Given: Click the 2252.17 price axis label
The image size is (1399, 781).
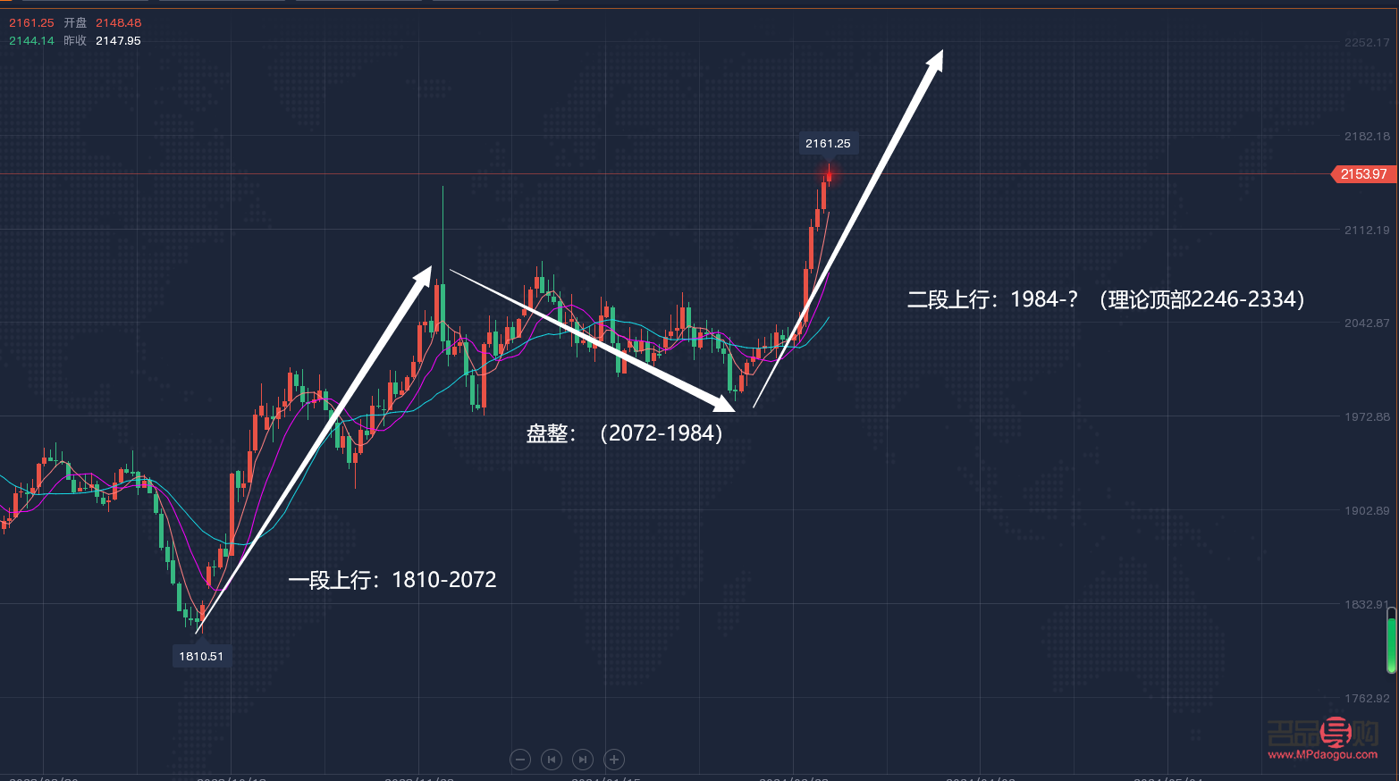Looking at the screenshot, I should 1366,42.
